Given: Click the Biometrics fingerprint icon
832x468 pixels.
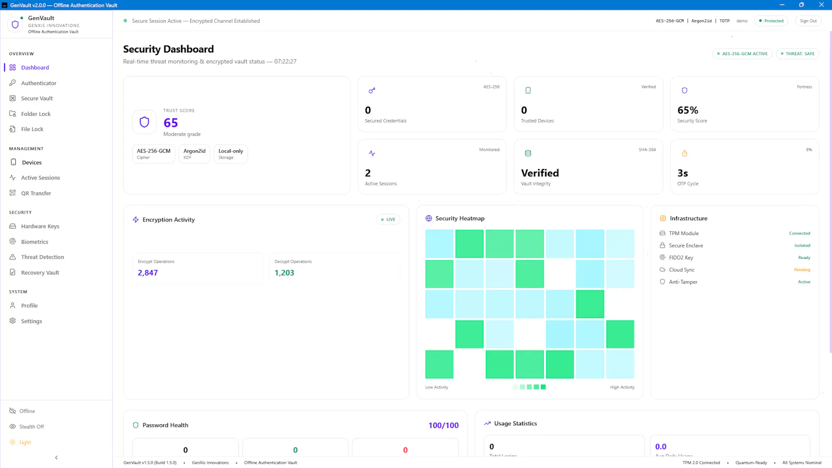Looking at the screenshot, I should coord(12,242).
